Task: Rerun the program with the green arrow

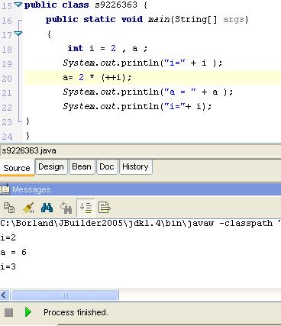Action: [x=28, y=312]
